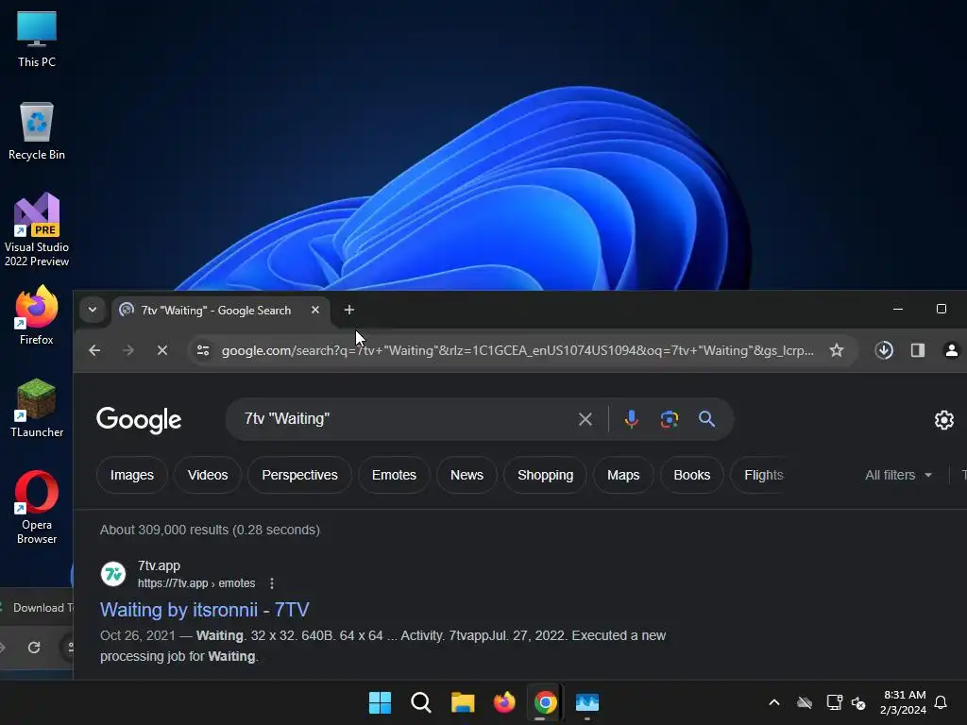Launch Firefox desktop shortcut
Screen dimensions: 967x725
[37, 315]
